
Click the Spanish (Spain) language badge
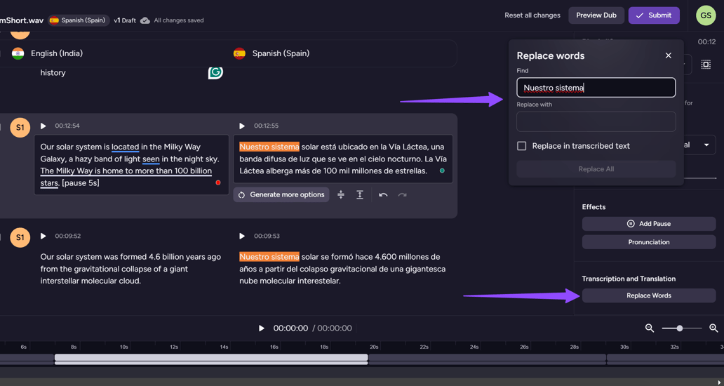(77, 20)
